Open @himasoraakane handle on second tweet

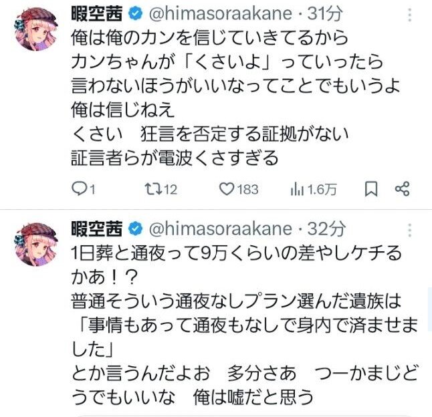pyautogui.click(x=221, y=229)
